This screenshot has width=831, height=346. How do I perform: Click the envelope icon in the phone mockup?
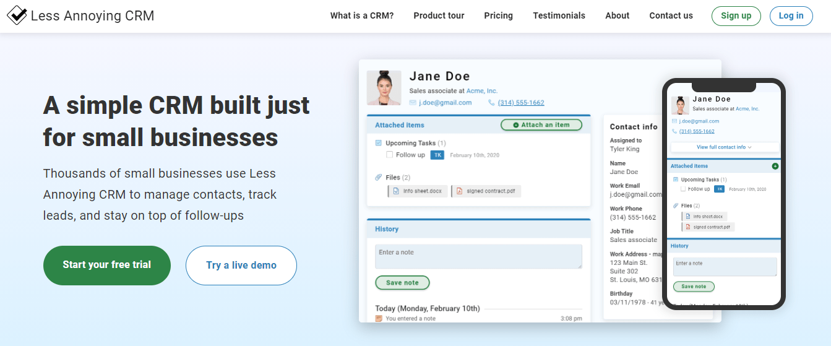[674, 121]
